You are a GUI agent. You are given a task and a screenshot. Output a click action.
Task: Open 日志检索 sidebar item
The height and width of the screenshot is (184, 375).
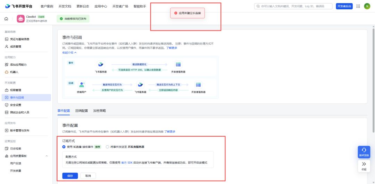(x=26, y=148)
